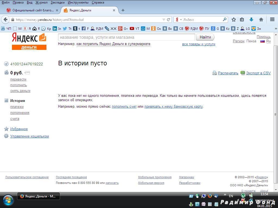This screenshot has width=278, height=208.
Task: Click привязать к нему банковскую карту link
Action: [173, 107]
